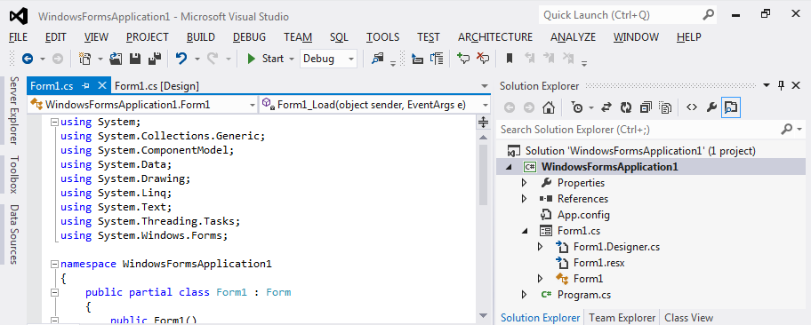Click the Save All stacked floppy icon

[154, 59]
